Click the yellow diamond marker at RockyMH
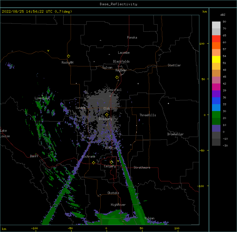Viewport: 237px width, 232px height. [x=68, y=56]
